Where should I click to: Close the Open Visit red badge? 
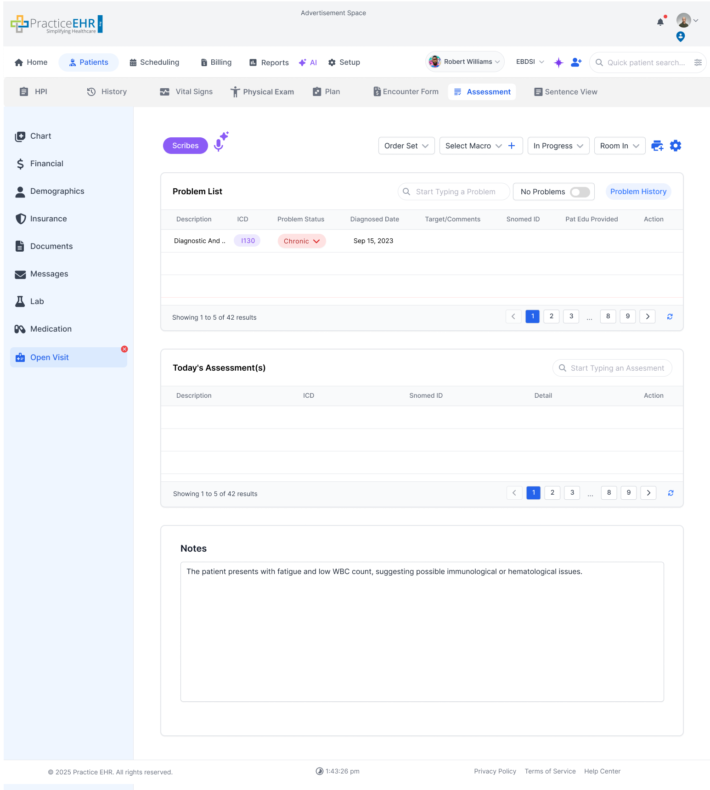pos(124,349)
